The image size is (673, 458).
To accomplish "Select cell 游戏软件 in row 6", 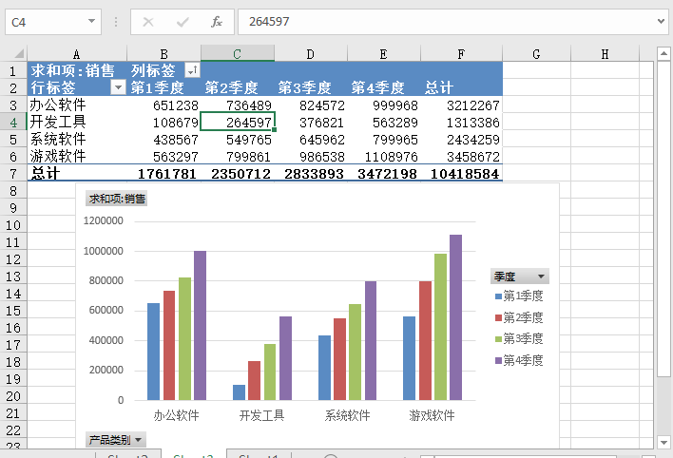I will pos(77,156).
